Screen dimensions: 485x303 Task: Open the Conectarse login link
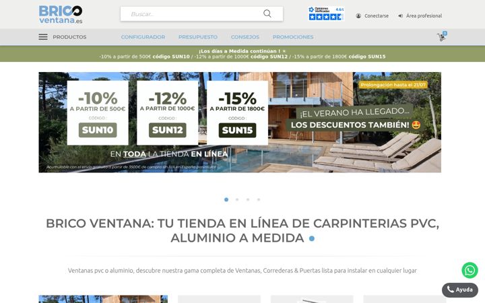click(x=376, y=15)
